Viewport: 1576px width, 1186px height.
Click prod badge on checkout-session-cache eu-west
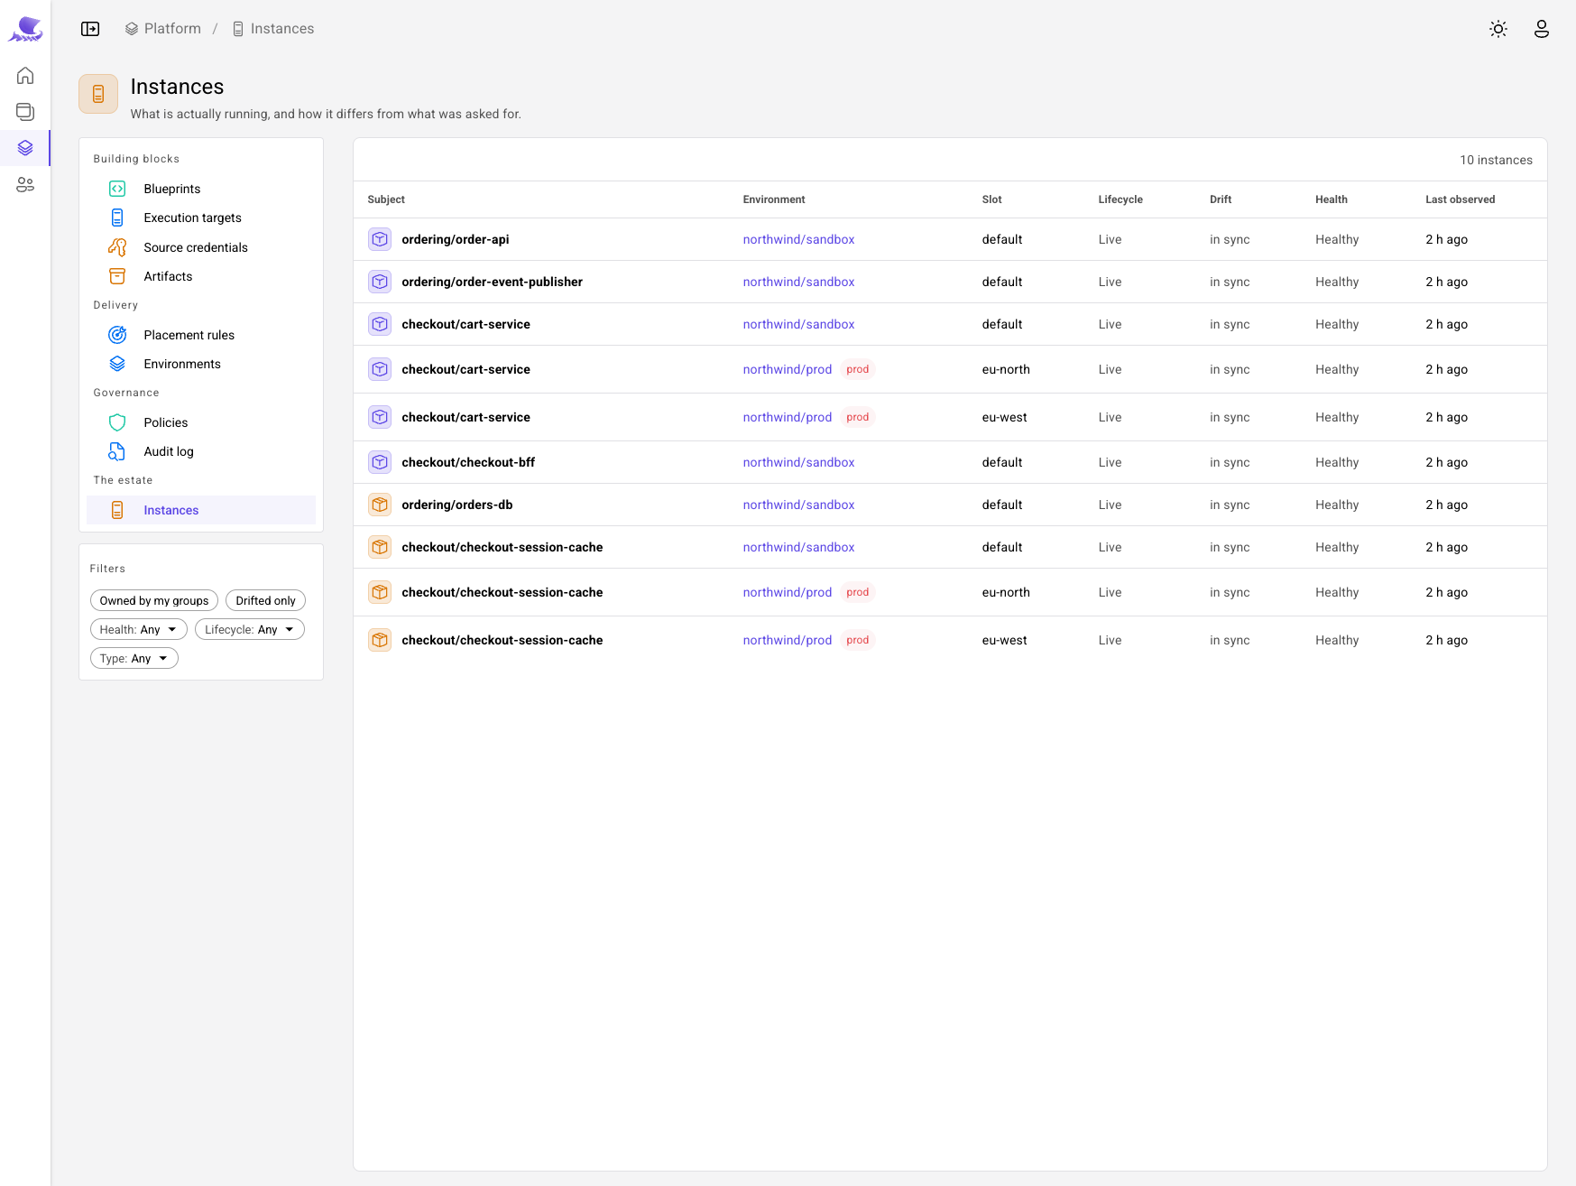pyautogui.click(x=858, y=640)
